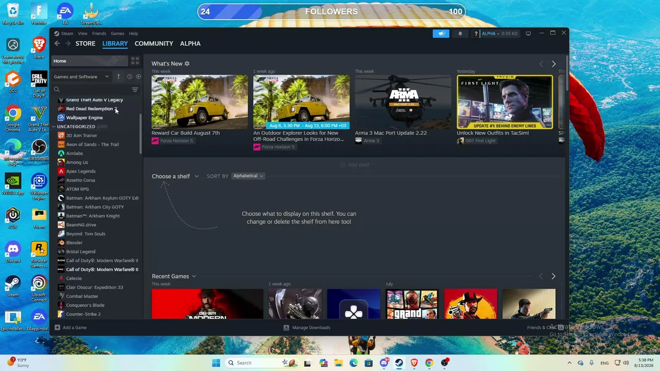Open Steam help question mark button
The image size is (660, 371).
point(476,33)
